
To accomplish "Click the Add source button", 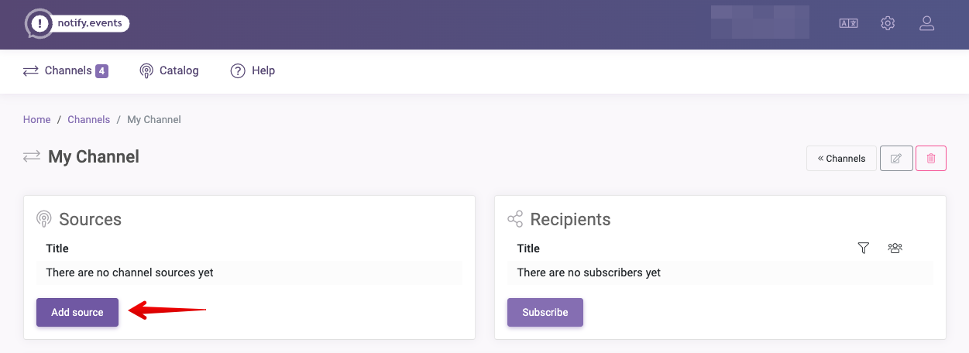I will tap(77, 312).
